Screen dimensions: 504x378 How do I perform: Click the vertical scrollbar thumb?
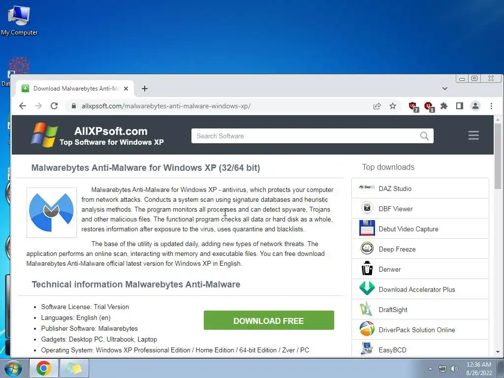[x=498, y=156]
